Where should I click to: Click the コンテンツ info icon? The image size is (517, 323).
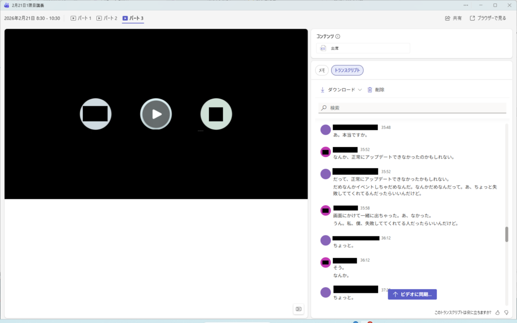point(338,36)
